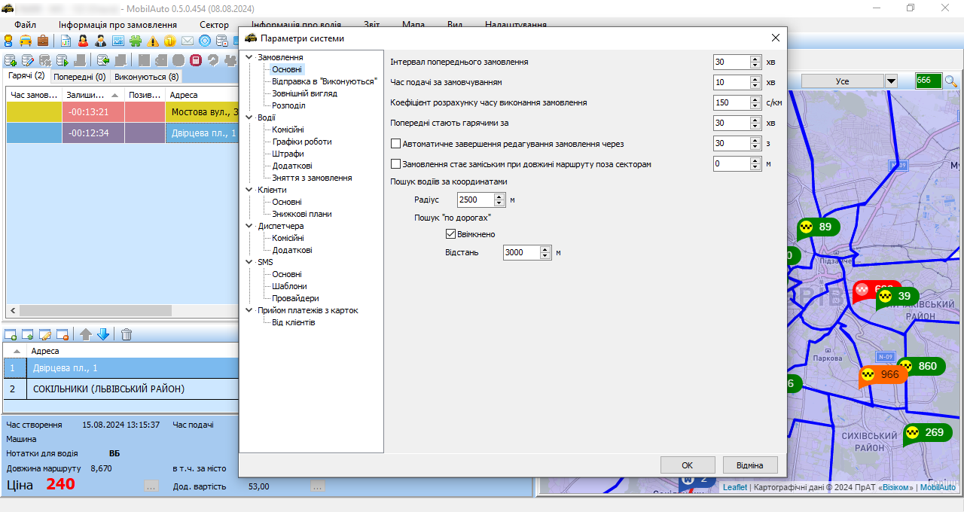
Task: Click the 'Радіус' value input field
Action: pyautogui.click(x=475, y=200)
